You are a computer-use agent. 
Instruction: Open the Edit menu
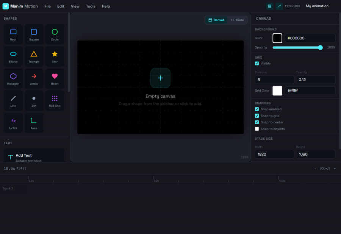61,6
